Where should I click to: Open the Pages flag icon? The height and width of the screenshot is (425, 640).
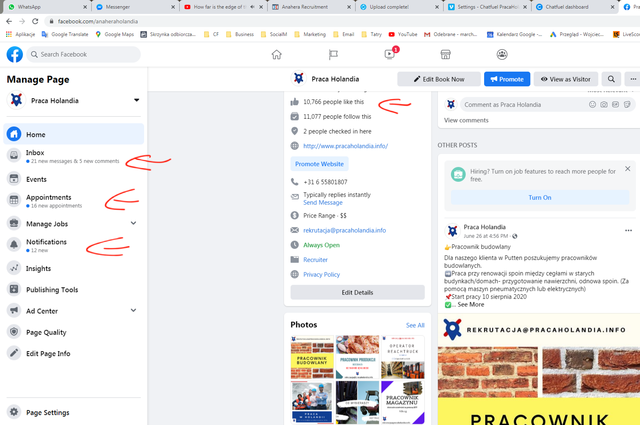[333, 54]
